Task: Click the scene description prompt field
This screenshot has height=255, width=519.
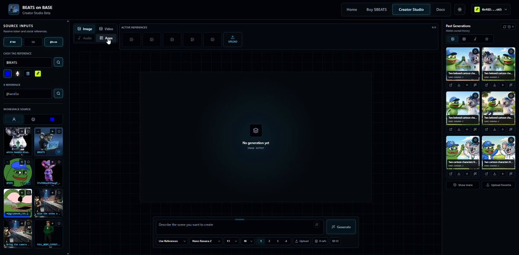Action: [x=240, y=227]
